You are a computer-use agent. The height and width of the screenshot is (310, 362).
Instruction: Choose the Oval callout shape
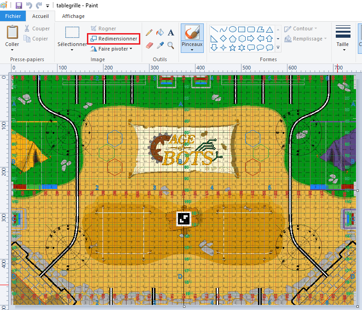point(260,47)
